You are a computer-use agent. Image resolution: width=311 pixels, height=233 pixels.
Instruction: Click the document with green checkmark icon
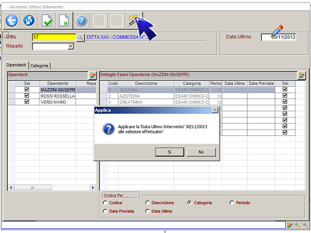(x=47, y=21)
